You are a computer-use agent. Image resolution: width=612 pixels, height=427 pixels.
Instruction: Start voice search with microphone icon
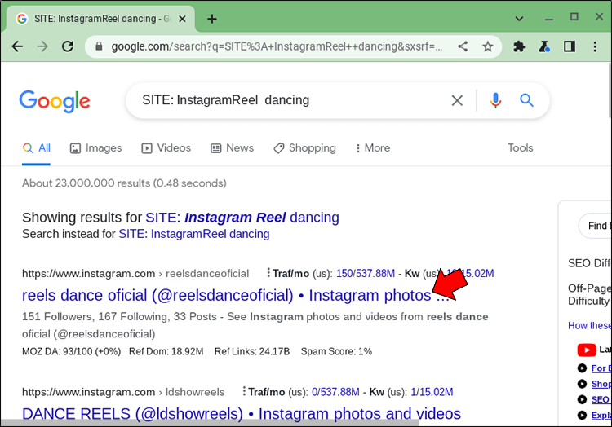point(495,100)
